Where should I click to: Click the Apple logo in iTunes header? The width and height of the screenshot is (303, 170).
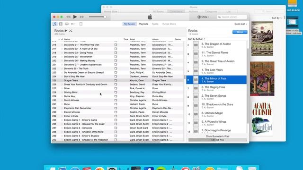pyautogui.click(x=150, y=17)
